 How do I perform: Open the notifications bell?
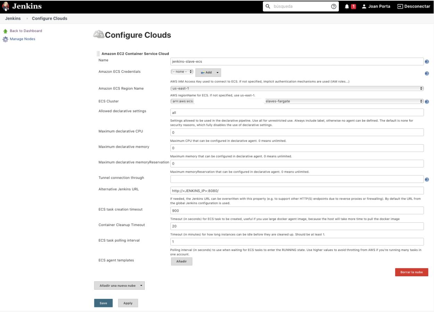[x=347, y=7]
